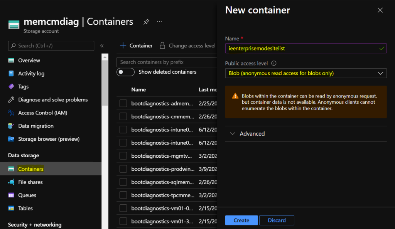Click the lock icon next to Change access level

[x=162, y=45]
